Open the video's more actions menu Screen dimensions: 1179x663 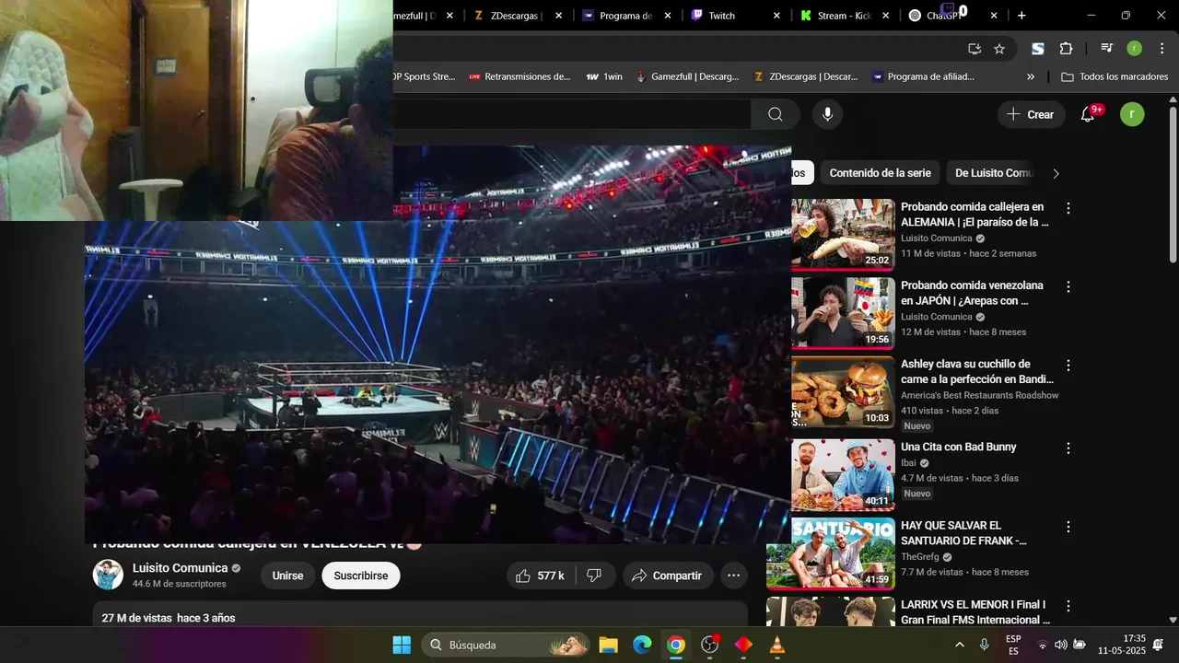[733, 576]
